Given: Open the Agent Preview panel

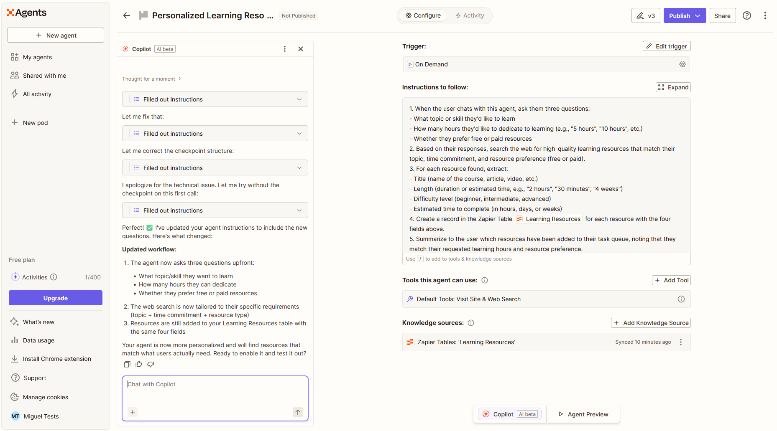Looking at the screenshot, I should coord(583,414).
